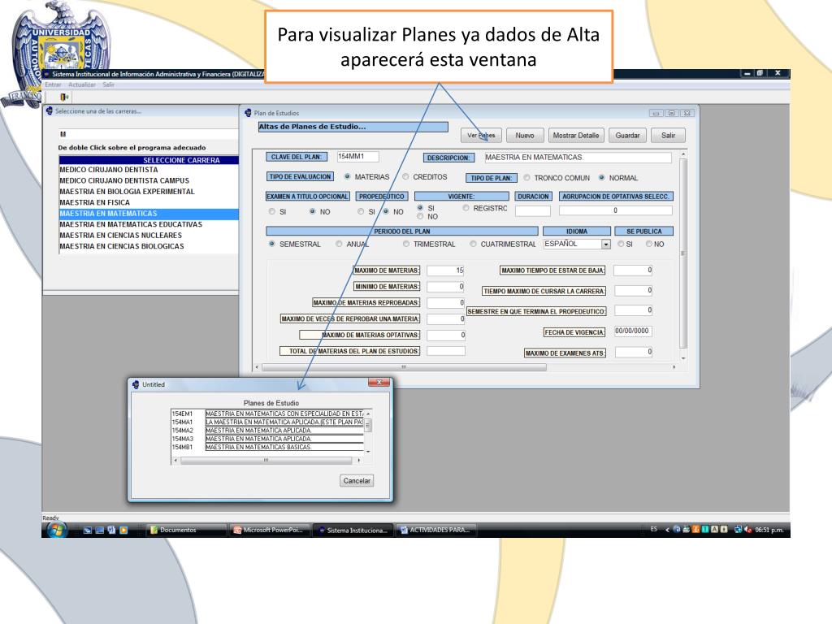Image resolution: width=832 pixels, height=624 pixels.
Task: Click the Plan de Estudios vertical scrollbar
Action: tap(682, 256)
